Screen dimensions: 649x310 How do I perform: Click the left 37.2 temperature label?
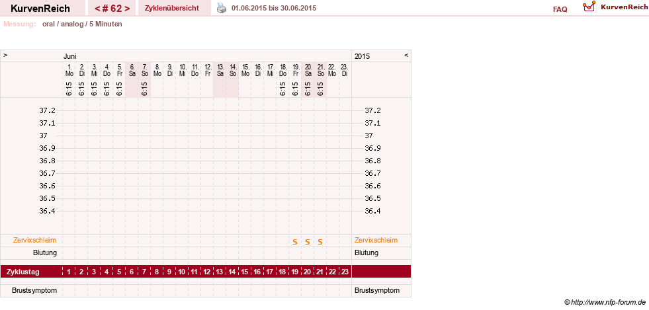point(47,110)
